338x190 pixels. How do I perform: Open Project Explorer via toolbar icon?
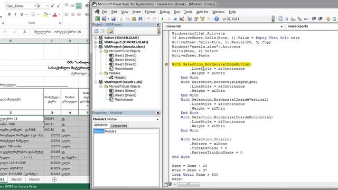[x=190, y=19]
